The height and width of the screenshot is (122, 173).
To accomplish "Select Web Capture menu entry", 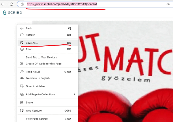I will click(x=48, y=110).
